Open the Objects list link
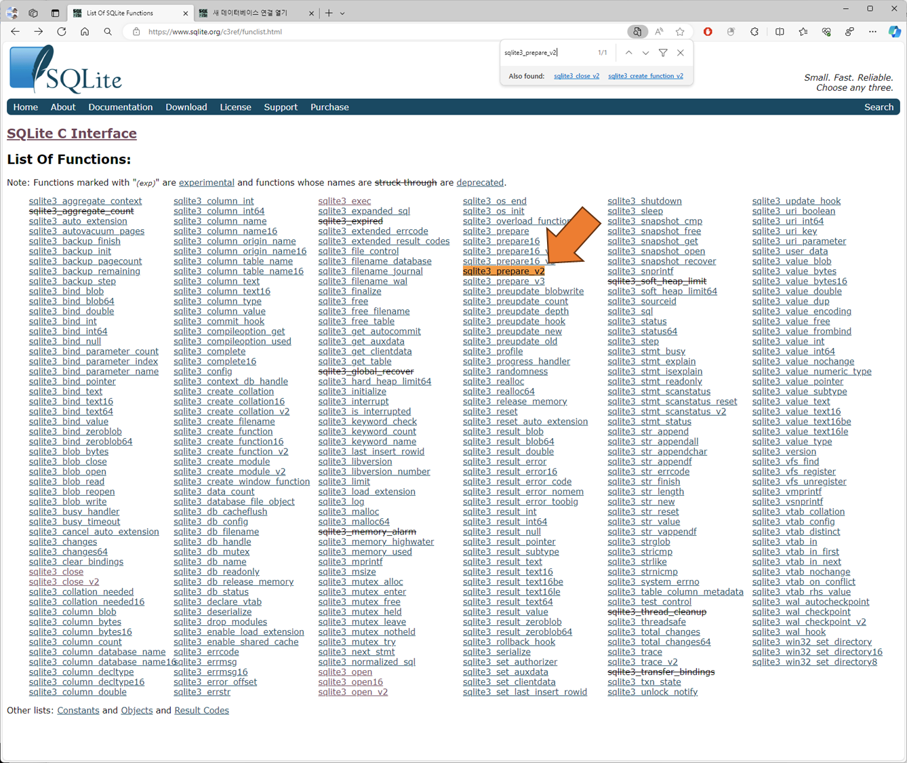907x763 pixels. [137, 711]
